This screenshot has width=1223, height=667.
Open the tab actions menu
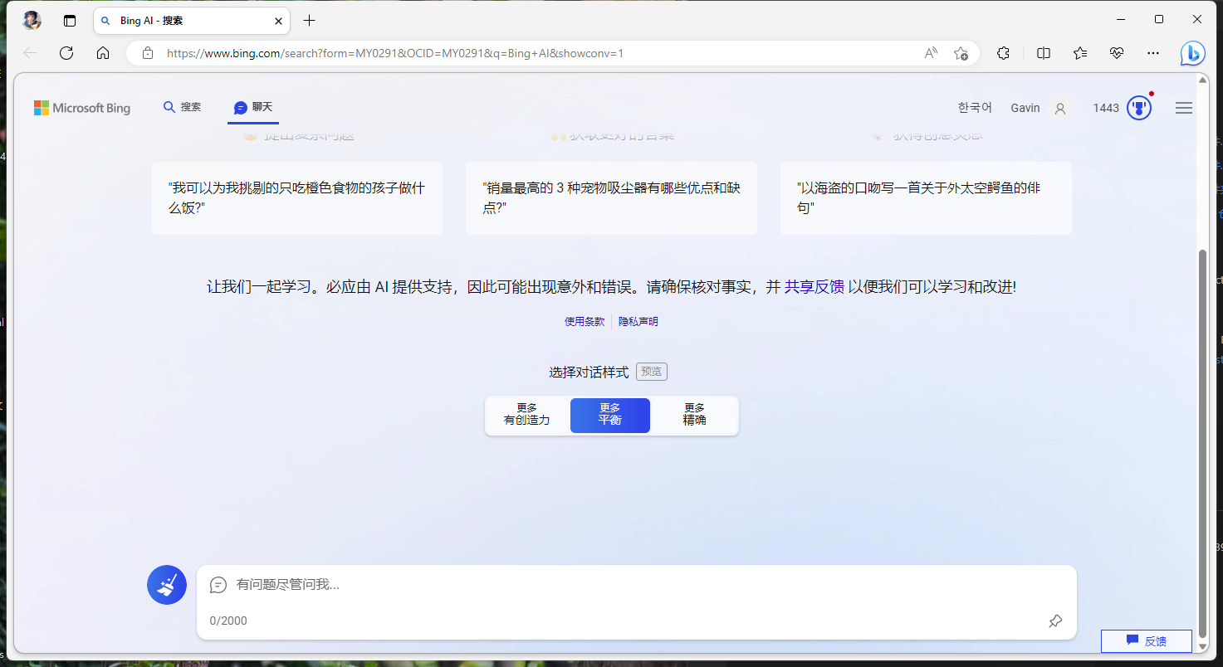(69, 20)
